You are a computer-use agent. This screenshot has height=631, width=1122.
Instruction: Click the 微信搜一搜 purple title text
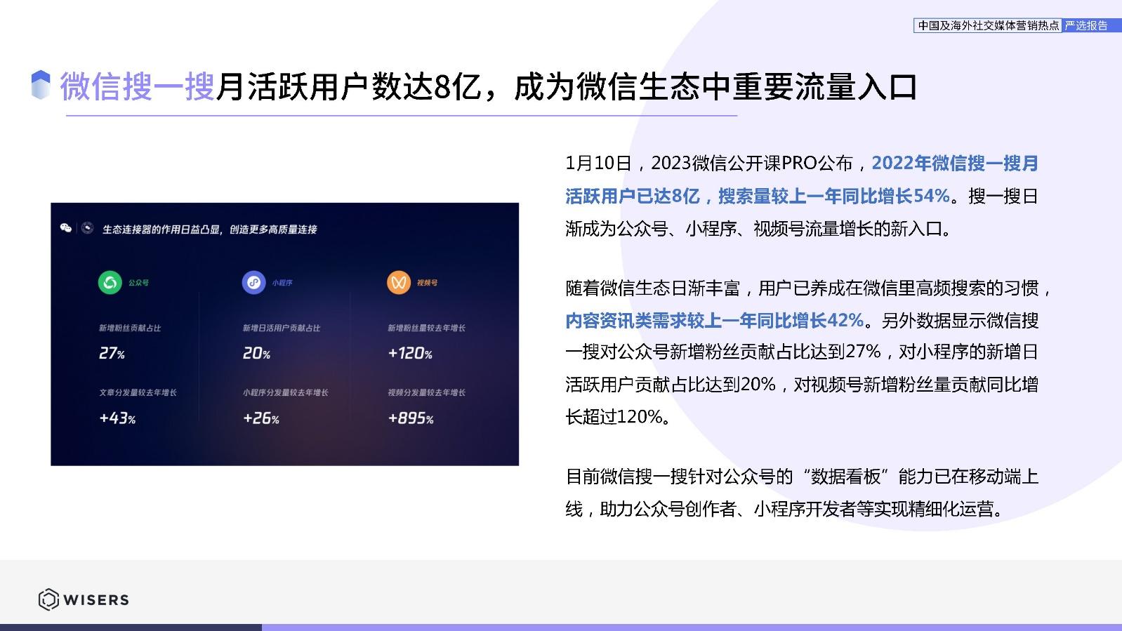138,86
